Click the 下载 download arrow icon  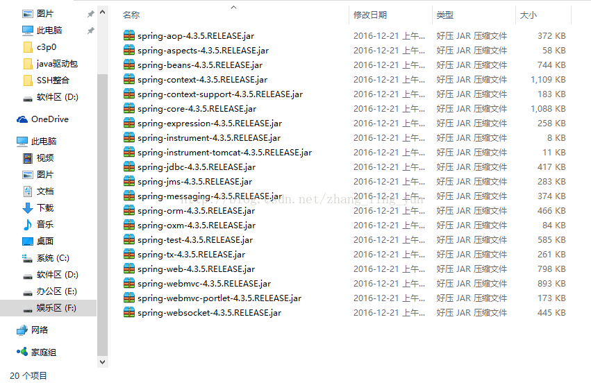[28, 208]
